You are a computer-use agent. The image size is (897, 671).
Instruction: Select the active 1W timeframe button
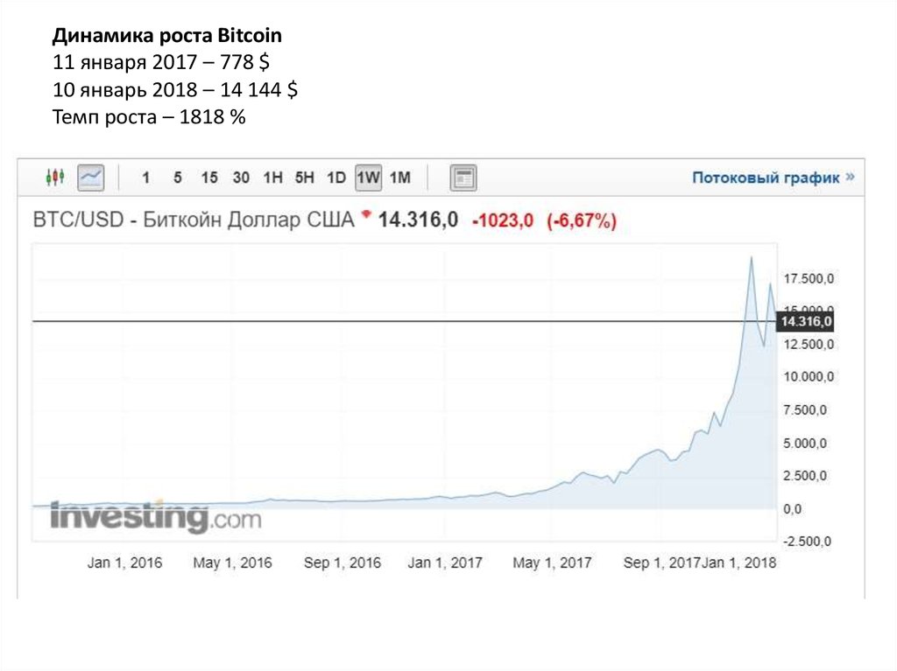tap(368, 178)
